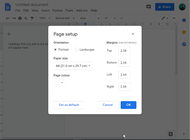Screen dimensions: 190x140
Task: Show side panel with bottom chevron
Action: click(184, 134)
